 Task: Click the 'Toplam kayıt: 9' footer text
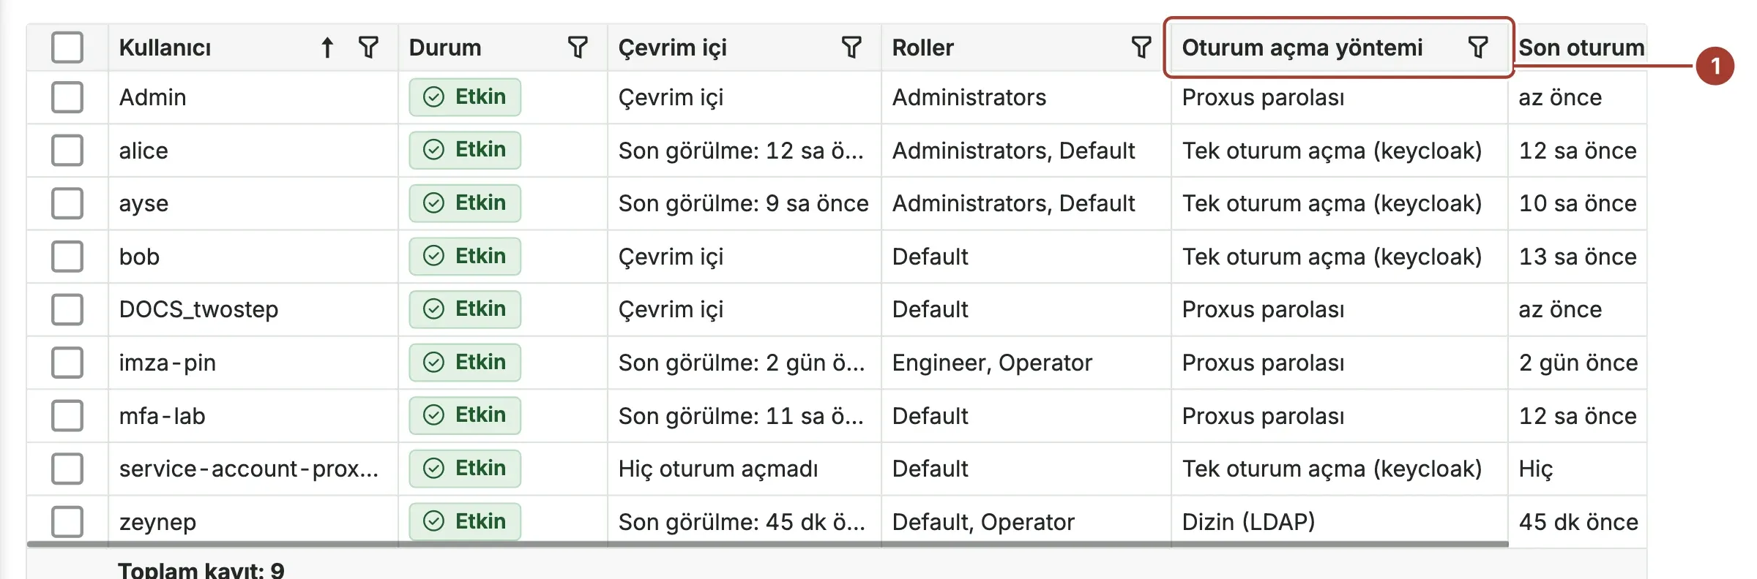click(201, 569)
